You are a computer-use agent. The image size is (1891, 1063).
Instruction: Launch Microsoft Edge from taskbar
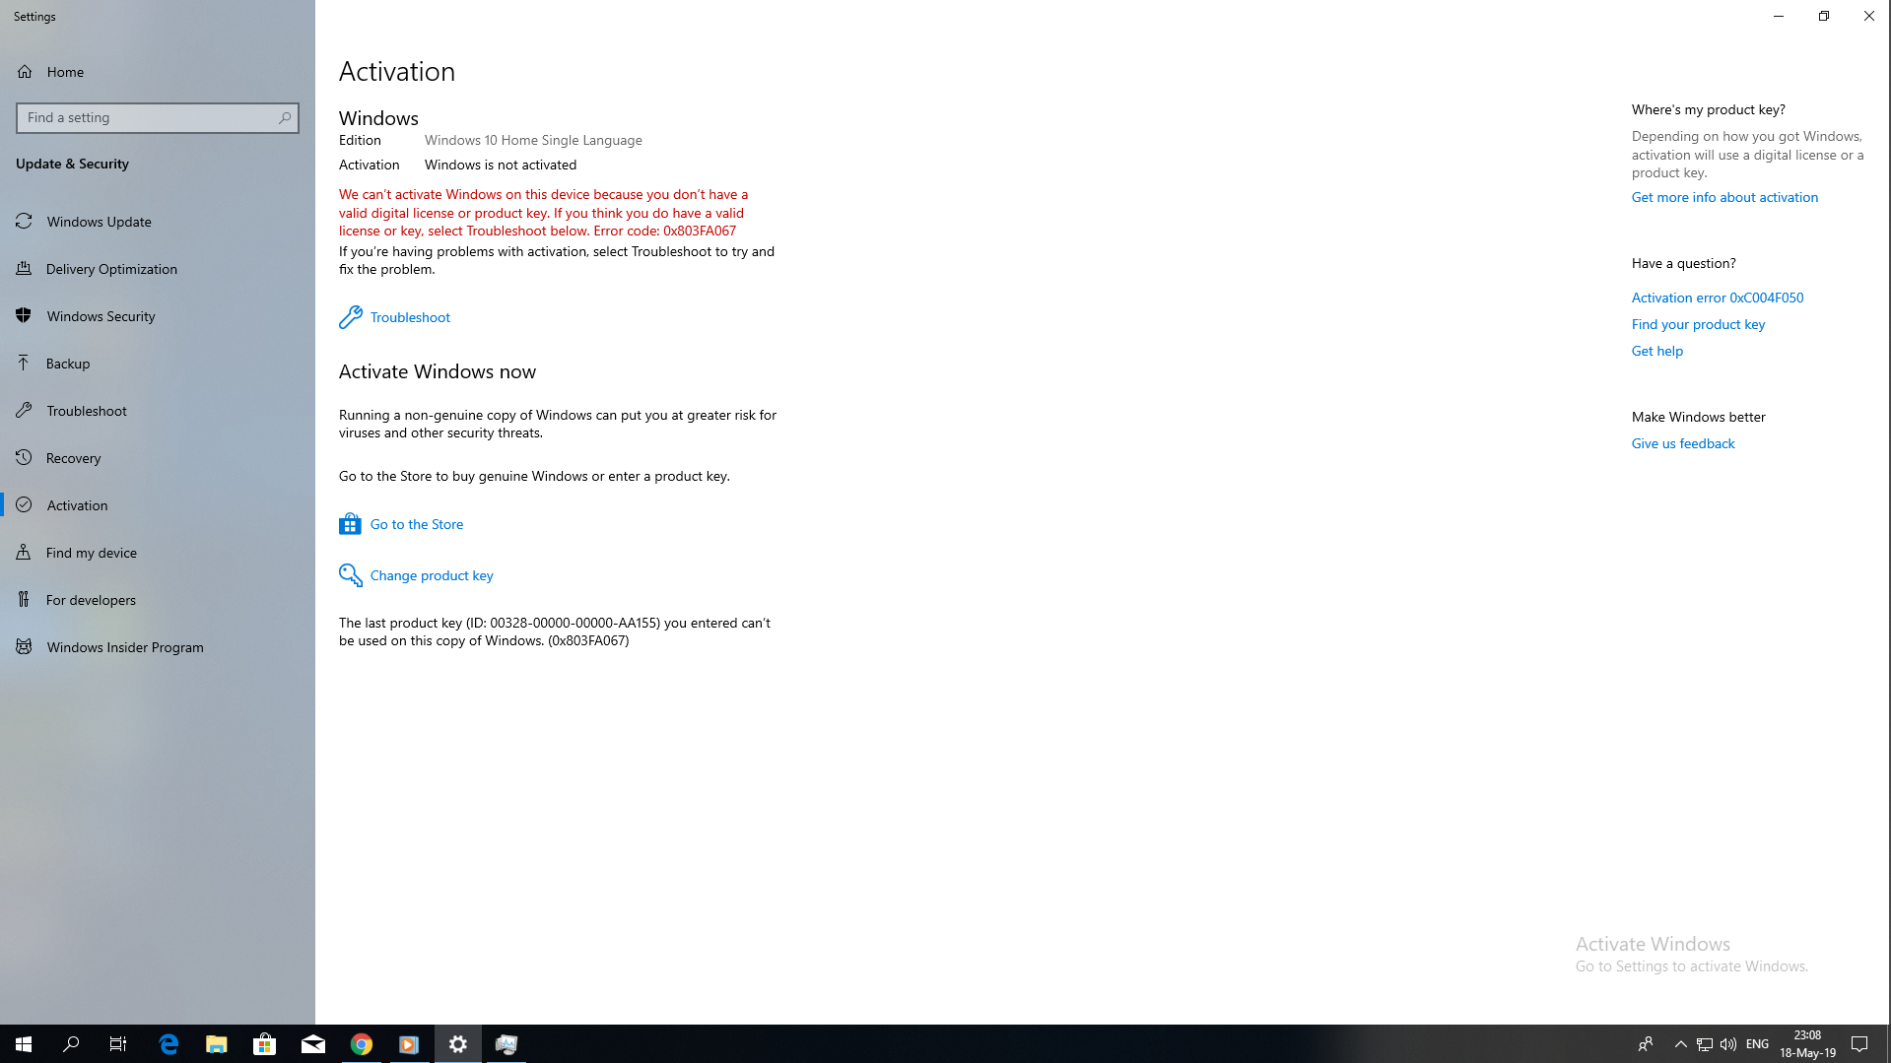169,1044
